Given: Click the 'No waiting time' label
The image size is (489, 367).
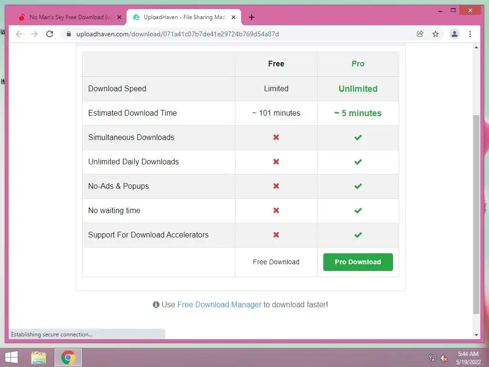Looking at the screenshot, I should pos(114,210).
